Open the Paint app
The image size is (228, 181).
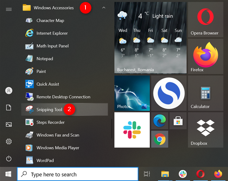64,71
